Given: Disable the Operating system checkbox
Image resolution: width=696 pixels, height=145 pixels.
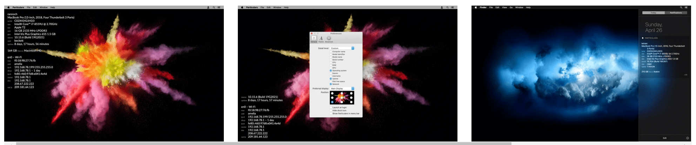Looking at the screenshot, I should pyautogui.click(x=330, y=71).
